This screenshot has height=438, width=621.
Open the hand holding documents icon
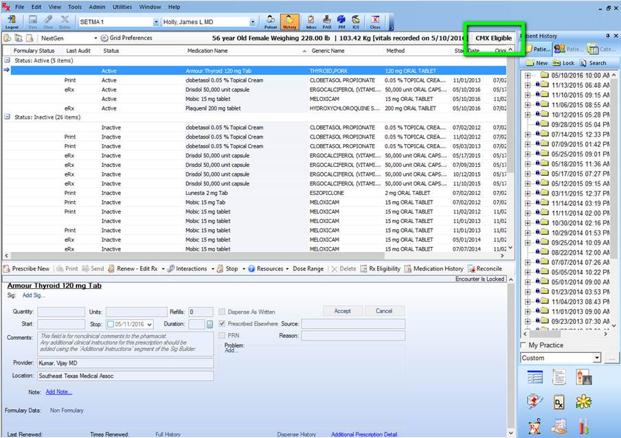pos(558,426)
